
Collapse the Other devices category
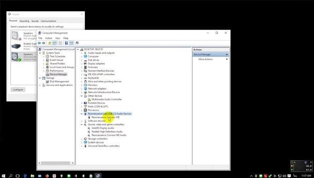pos(82,96)
